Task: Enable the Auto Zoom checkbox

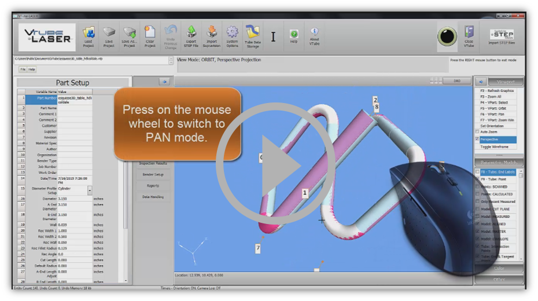Action: click(x=477, y=132)
